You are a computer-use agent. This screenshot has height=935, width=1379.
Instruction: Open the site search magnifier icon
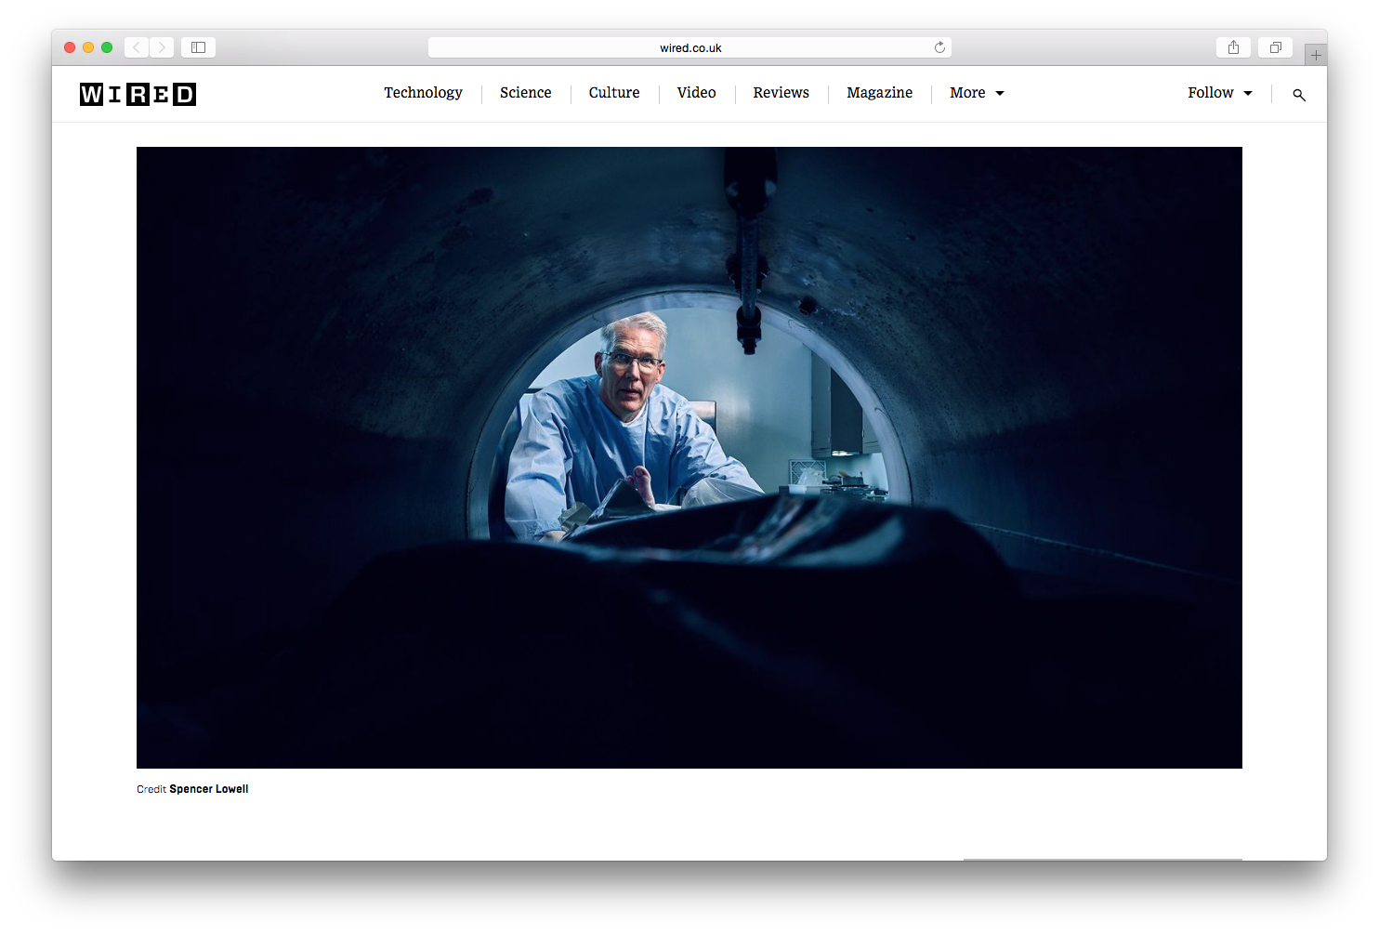tap(1299, 95)
